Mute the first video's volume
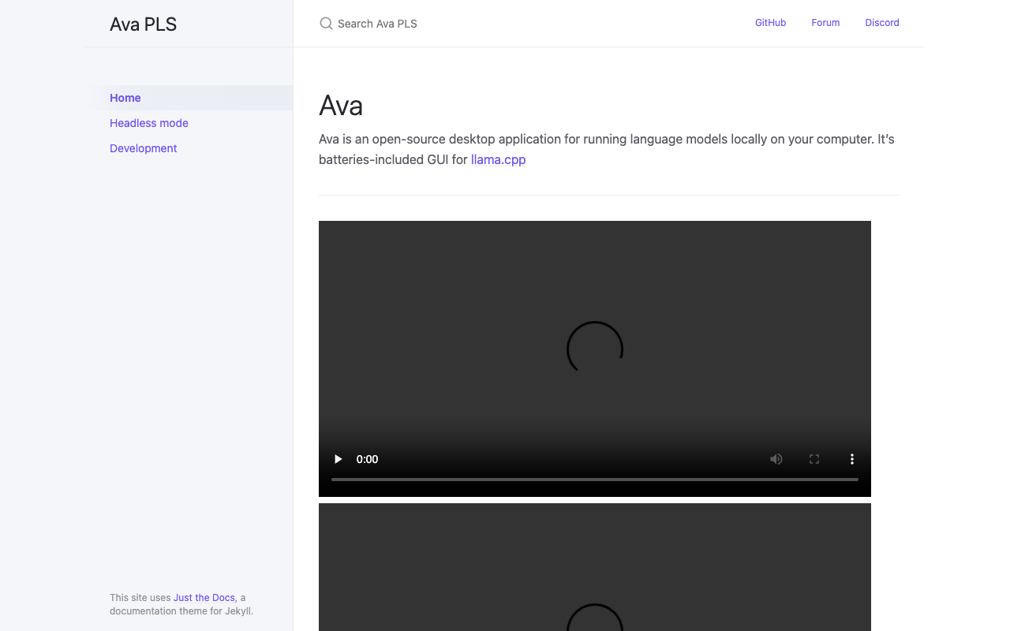Screen dimensions: 1010x631 pyautogui.click(x=776, y=459)
